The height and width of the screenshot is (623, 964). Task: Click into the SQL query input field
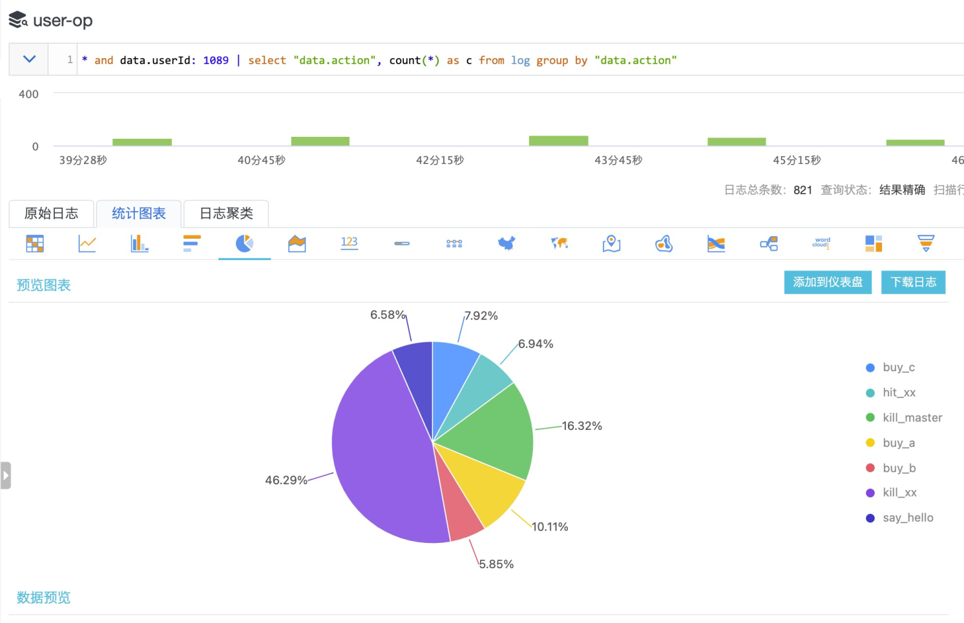[521, 60]
